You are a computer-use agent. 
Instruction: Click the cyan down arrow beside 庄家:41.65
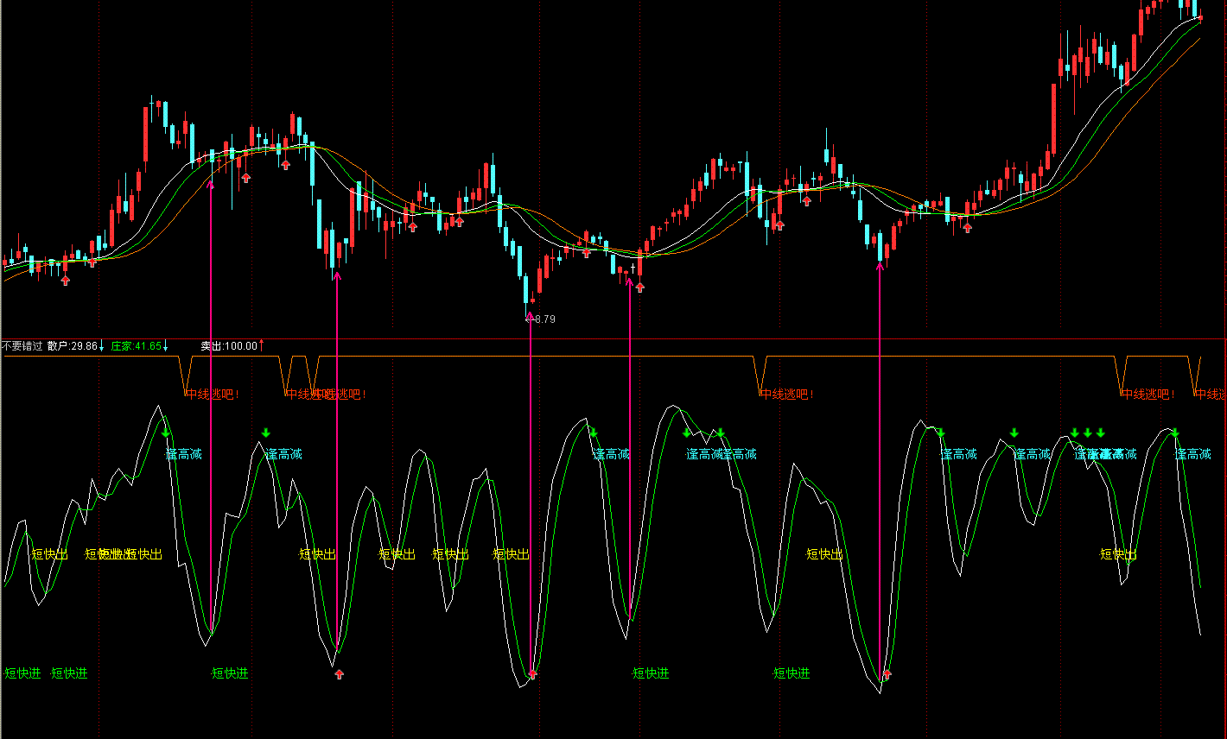(166, 346)
